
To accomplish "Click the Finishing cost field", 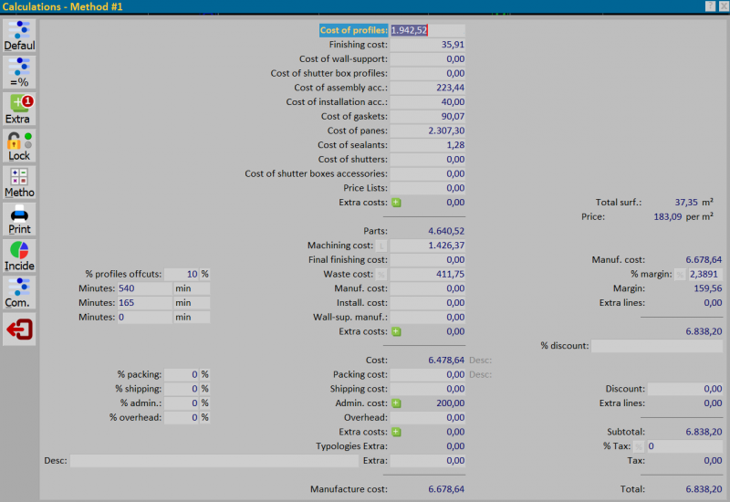I will [427, 45].
